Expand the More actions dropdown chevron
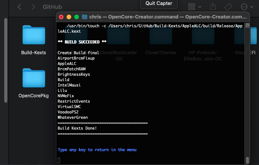259x165 pixels. (x=252, y=7)
